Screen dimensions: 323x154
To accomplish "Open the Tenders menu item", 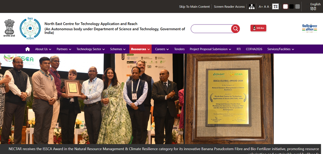I will click(179, 49).
